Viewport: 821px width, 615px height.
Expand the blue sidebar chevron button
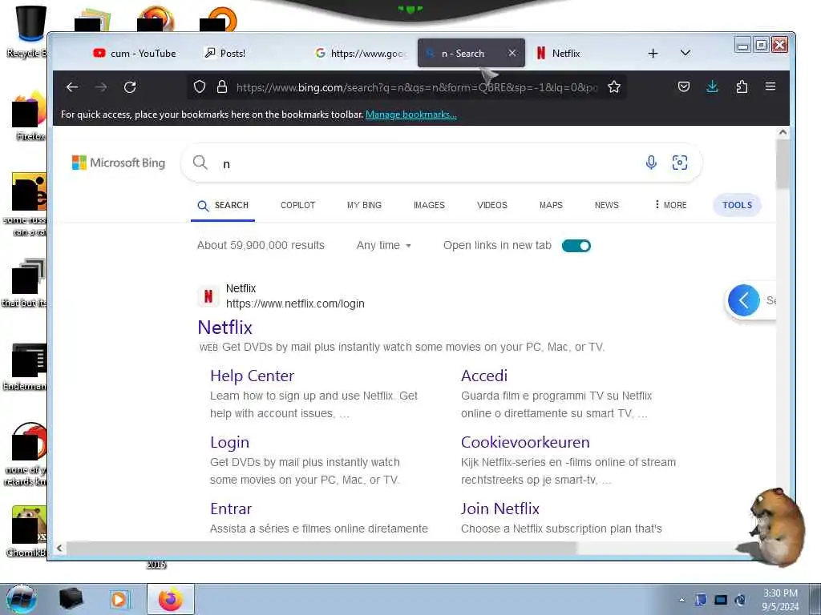[x=743, y=300]
